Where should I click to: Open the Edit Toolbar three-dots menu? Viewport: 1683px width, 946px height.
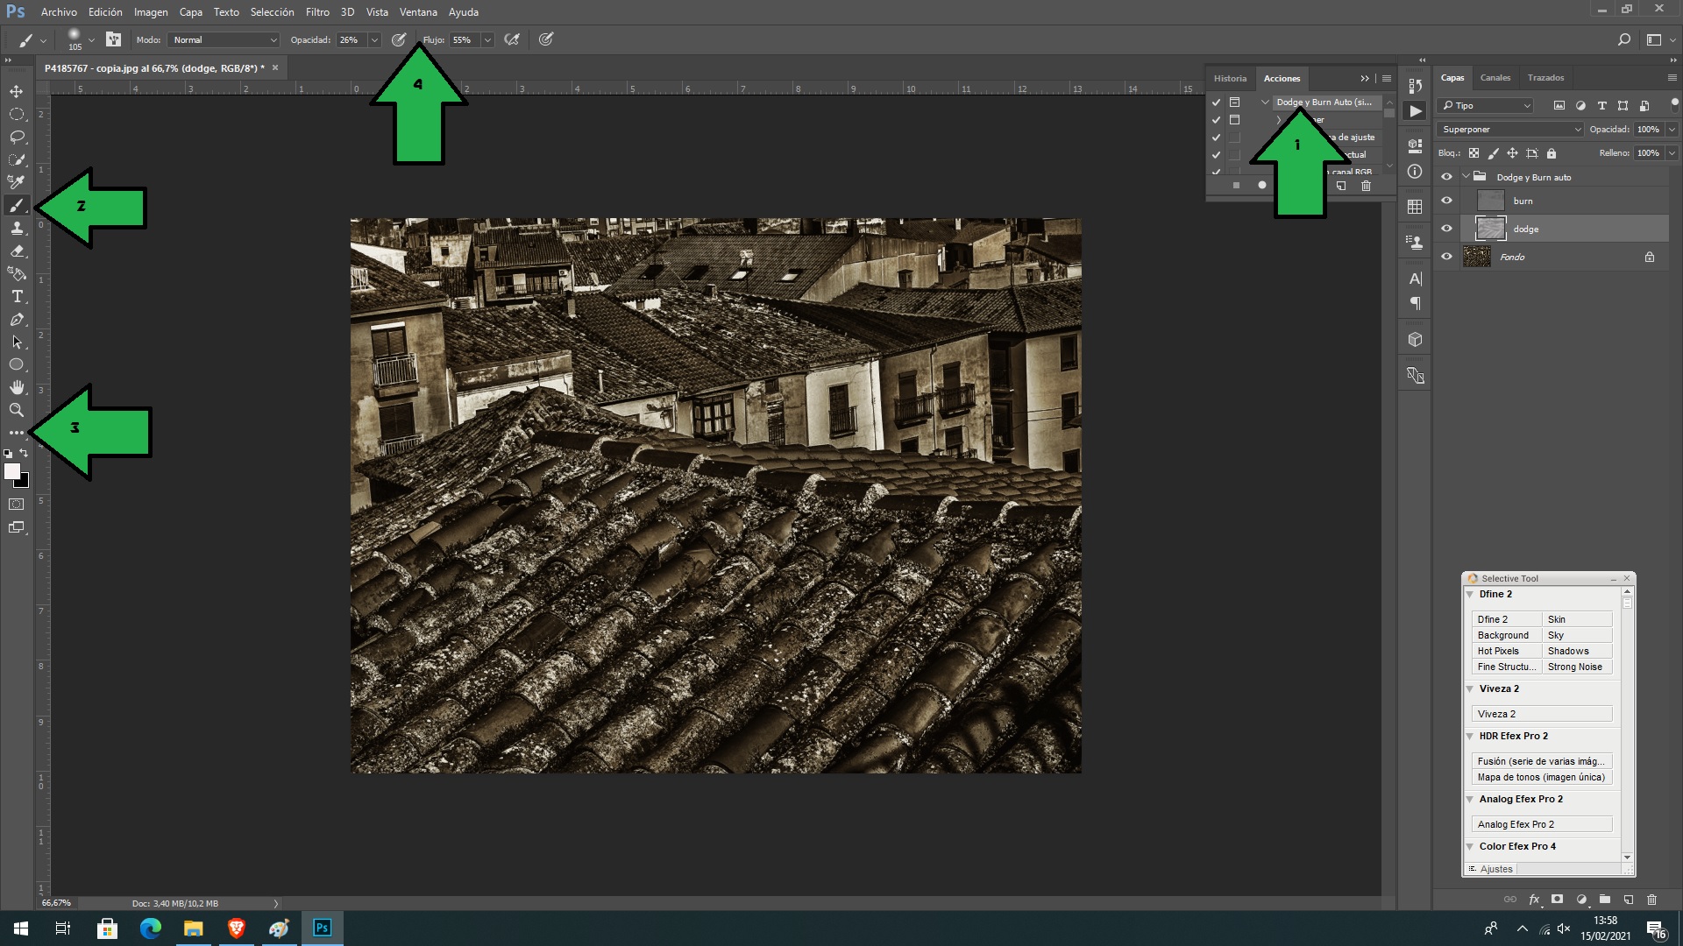[17, 433]
